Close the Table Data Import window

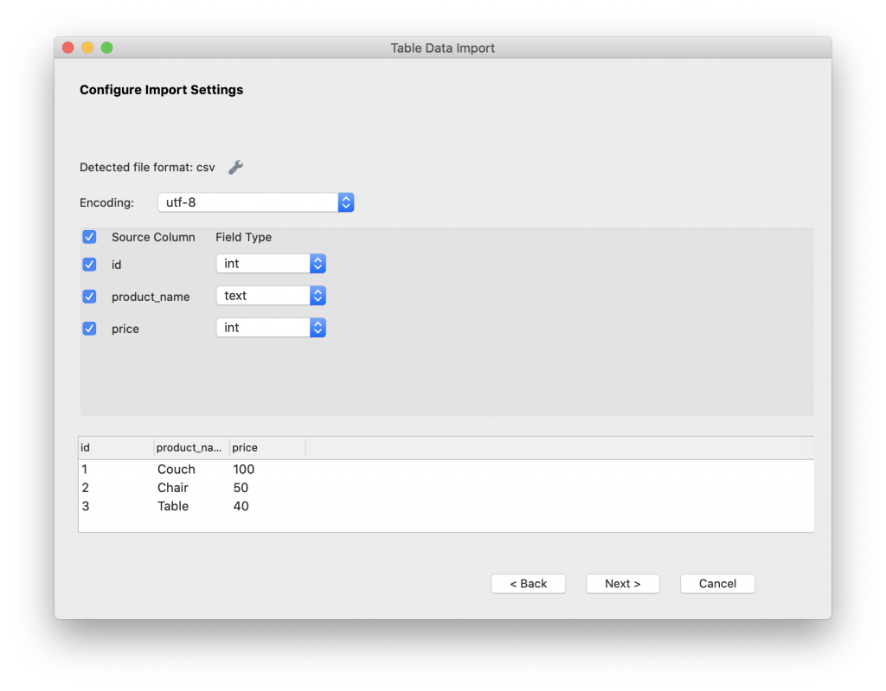tap(68, 48)
